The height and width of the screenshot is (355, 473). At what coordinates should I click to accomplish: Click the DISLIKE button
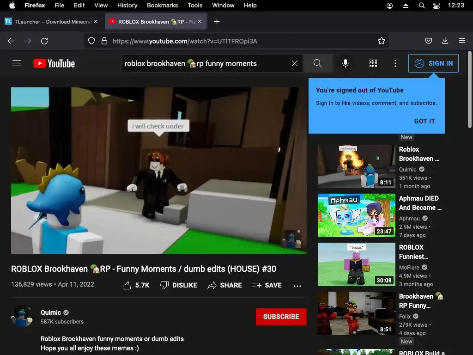179,285
